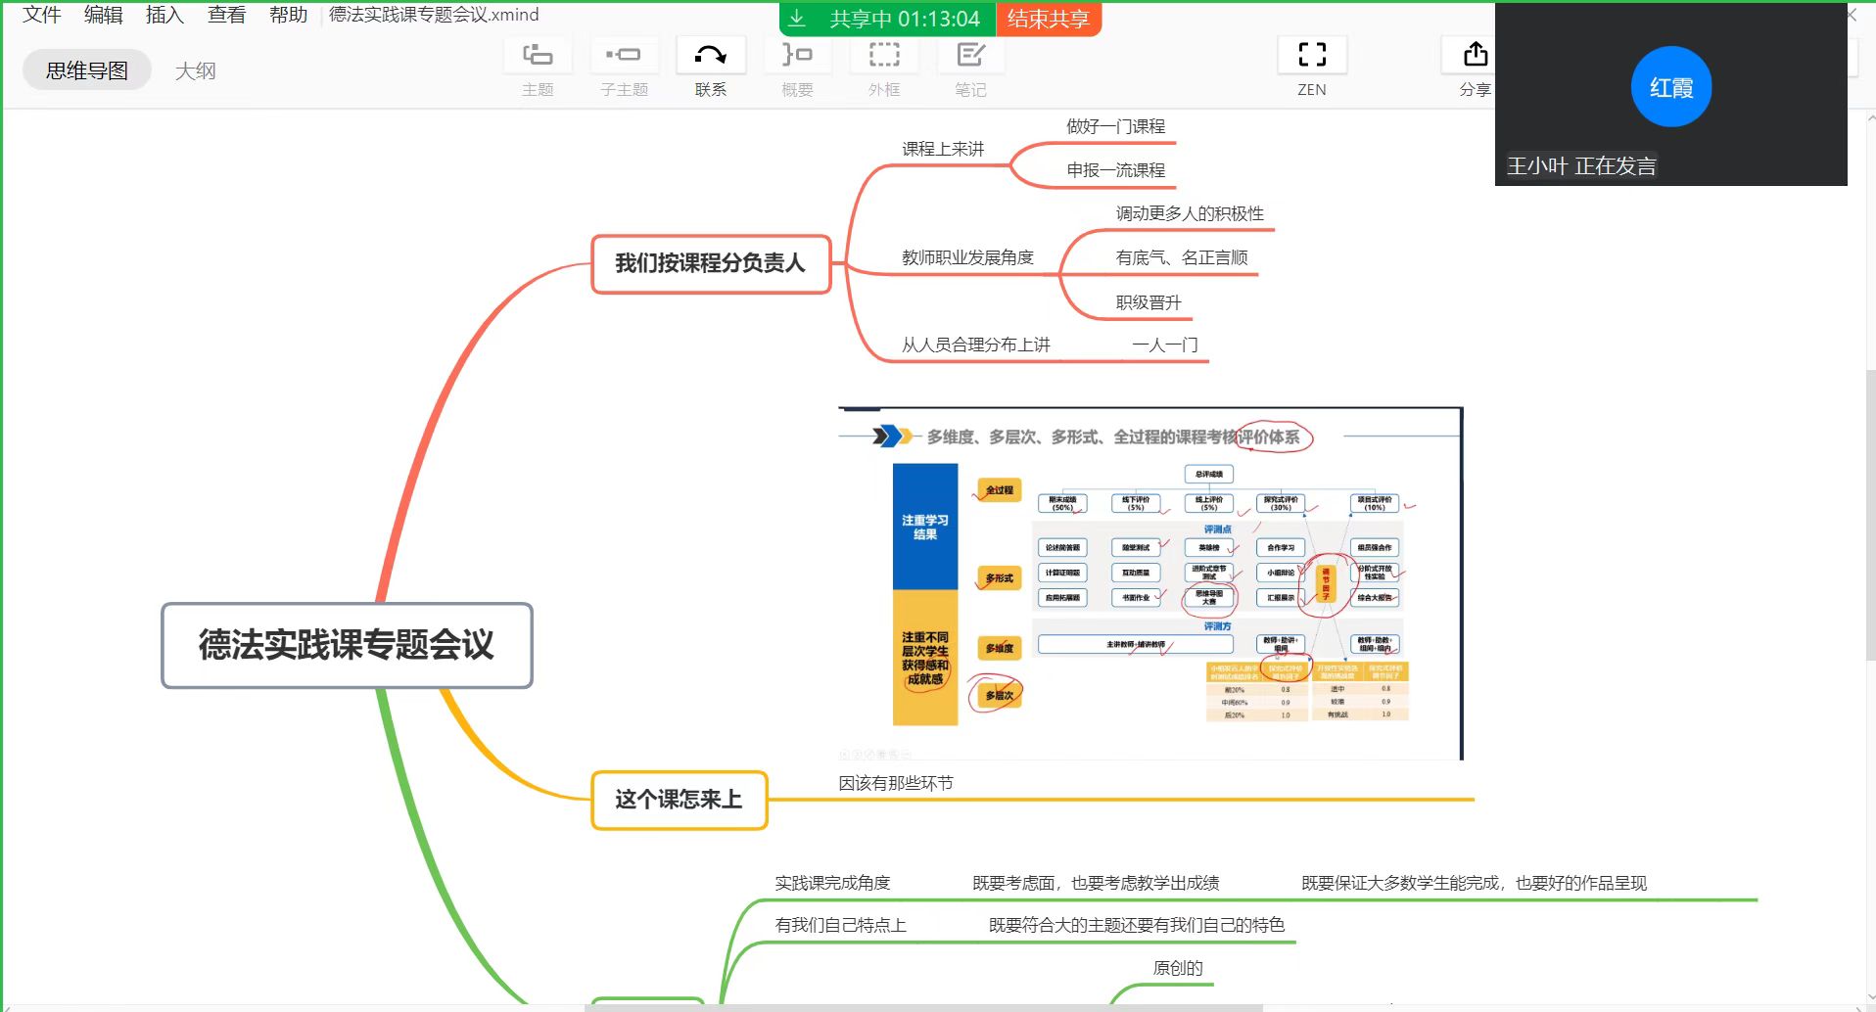Viewport: 1876px width, 1012px height.
Task: Switch to the Outline (大纲) view
Action: click(195, 70)
